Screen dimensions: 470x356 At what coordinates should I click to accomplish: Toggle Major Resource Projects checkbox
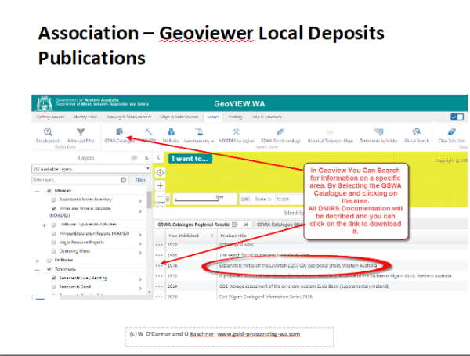(53, 243)
